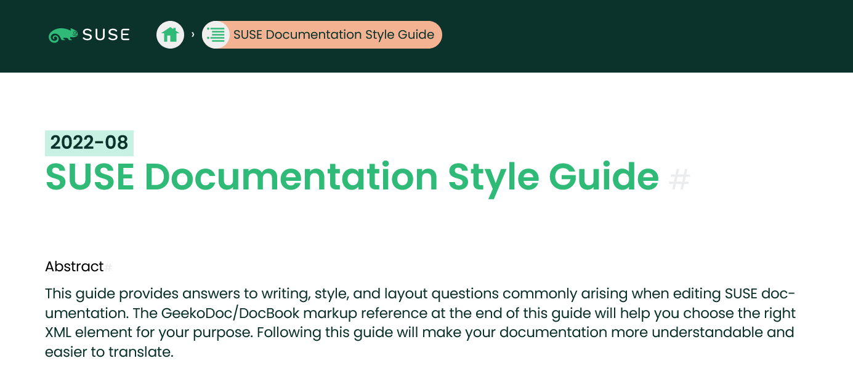
Task: Select the Abstract heading text
Action: coord(73,266)
